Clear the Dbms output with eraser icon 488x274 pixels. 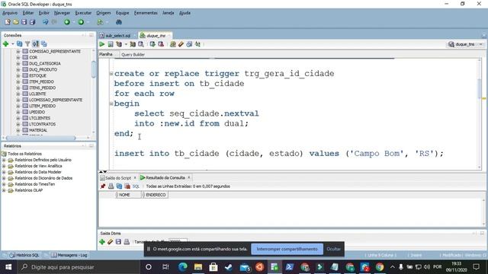coord(110,242)
